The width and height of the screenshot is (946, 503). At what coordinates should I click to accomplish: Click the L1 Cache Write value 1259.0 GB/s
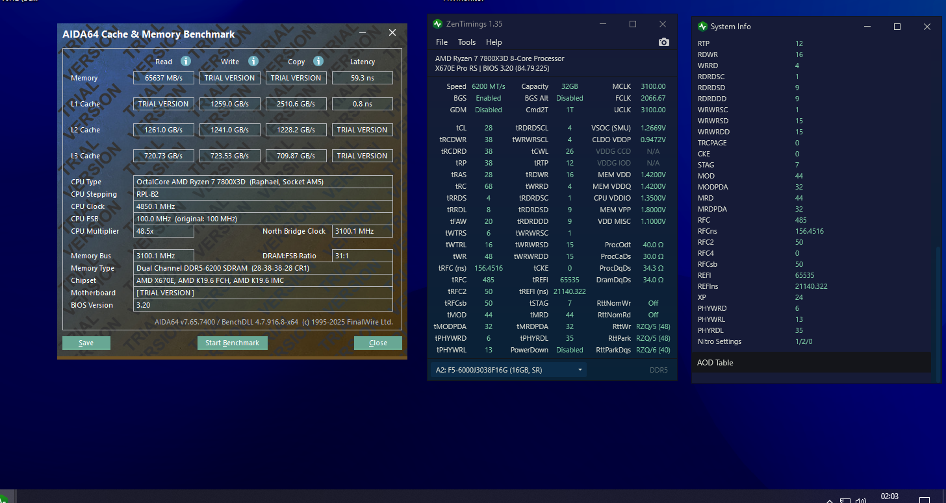coord(230,104)
